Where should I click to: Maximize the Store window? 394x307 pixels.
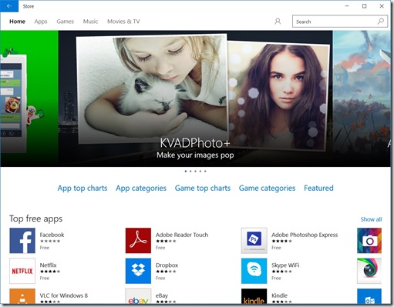[364, 6]
